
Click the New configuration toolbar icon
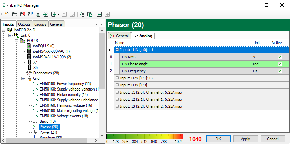(7, 14)
